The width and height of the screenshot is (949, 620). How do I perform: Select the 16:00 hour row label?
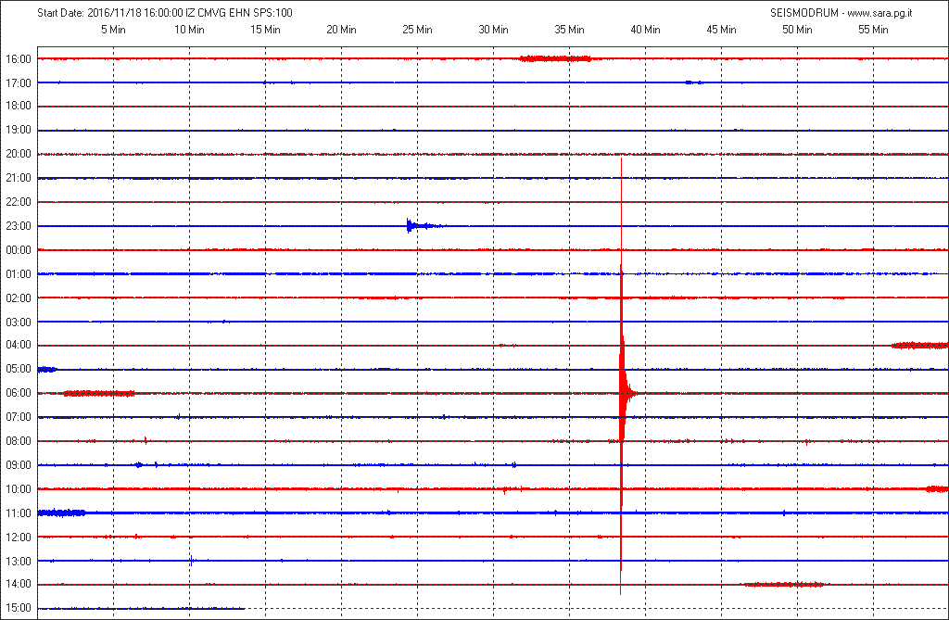pyautogui.click(x=19, y=59)
